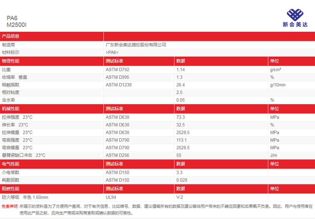The height and width of the screenshot is (219, 315).
Task: Click the 防火等级 本色 1.60mm label
Action: [x=25, y=197]
